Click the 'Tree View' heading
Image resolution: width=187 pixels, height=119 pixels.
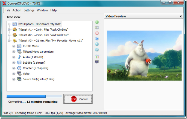point(13,17)
